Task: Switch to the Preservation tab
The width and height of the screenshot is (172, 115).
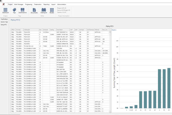Action: pos(38,4)
